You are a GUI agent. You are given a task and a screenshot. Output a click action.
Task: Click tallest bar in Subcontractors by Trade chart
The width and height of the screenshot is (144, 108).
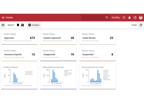tap(98, 76)
